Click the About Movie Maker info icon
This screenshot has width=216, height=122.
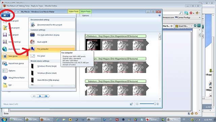point(5,78)
